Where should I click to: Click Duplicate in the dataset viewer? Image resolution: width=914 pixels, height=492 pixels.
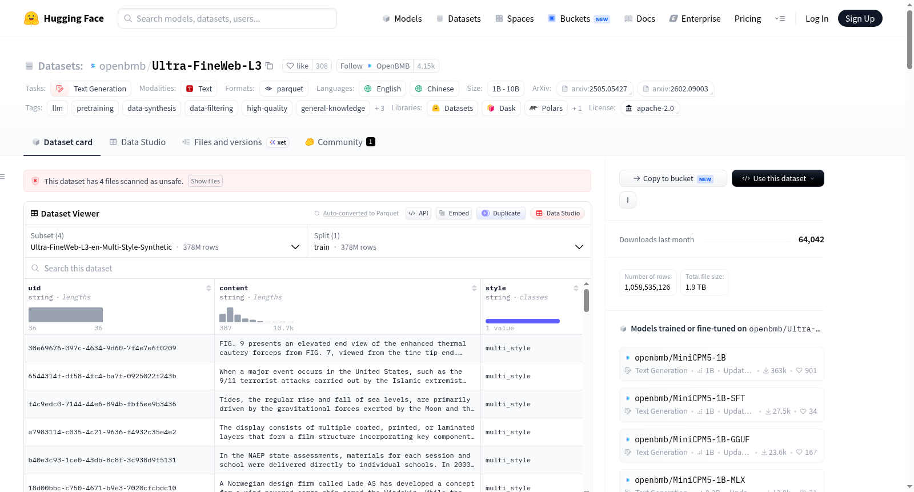501,213
